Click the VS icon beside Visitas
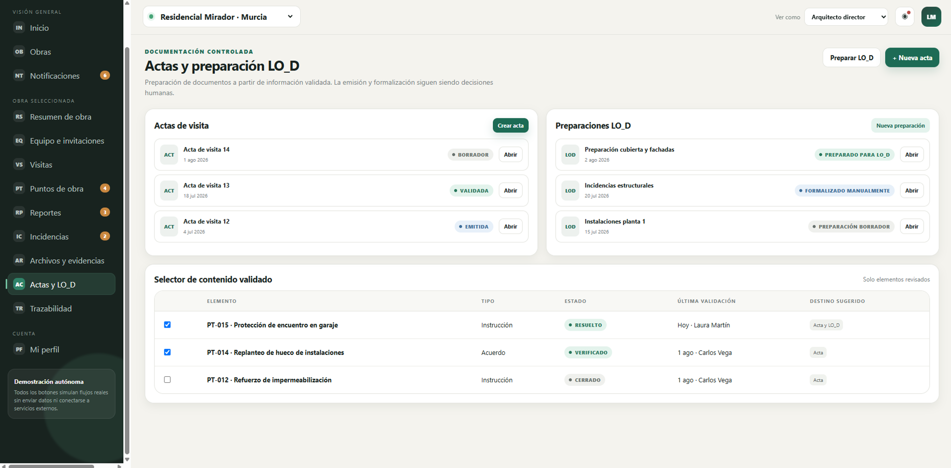This screenshot has width=951, height=468. [x=19, y=165]
